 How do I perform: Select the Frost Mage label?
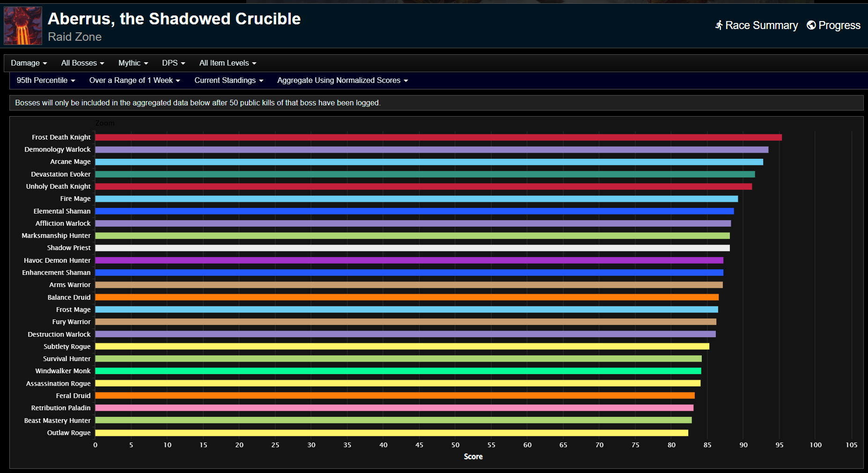click(74, 310)
